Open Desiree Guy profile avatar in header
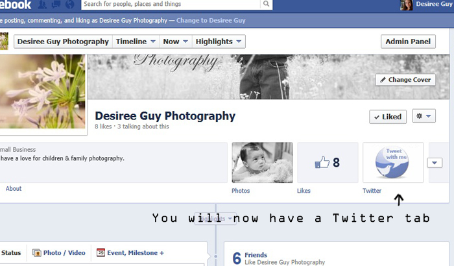Viewport: 454px width, 266px height. click(406, 5)
